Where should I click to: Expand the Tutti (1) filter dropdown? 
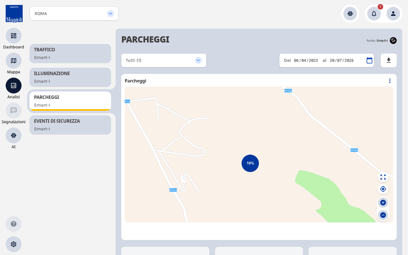(164, 60)
